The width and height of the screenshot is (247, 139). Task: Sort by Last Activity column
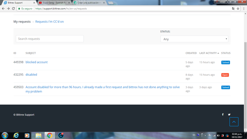[x=209, y=53]
